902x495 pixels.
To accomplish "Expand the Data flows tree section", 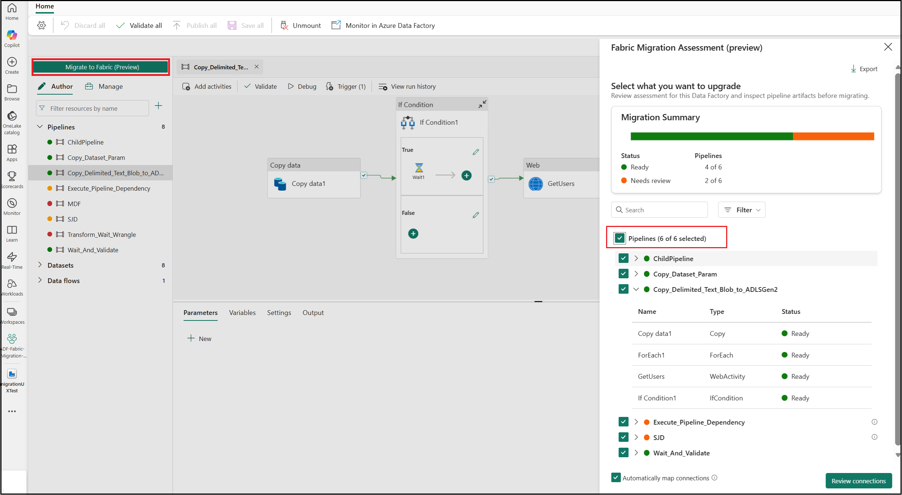I will pos(40,280).
